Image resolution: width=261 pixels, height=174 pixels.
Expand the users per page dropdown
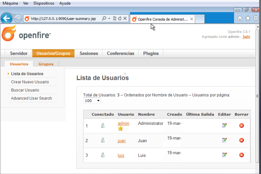(92, 101)
